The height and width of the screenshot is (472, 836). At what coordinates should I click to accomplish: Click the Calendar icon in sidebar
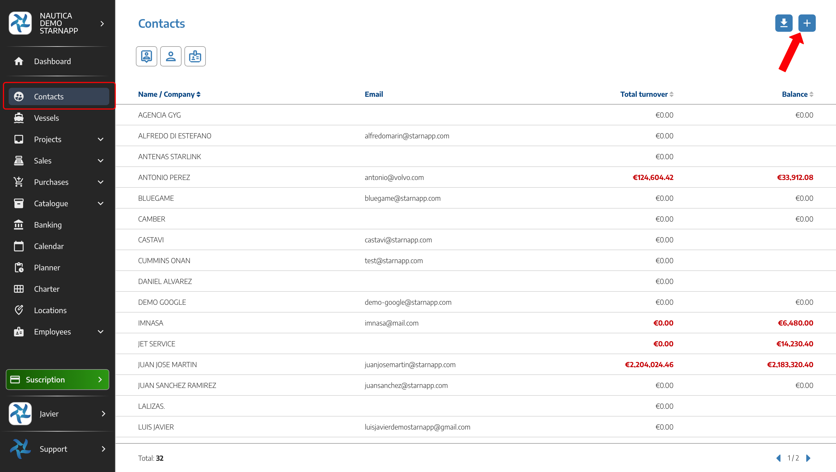tap(19, 246)
